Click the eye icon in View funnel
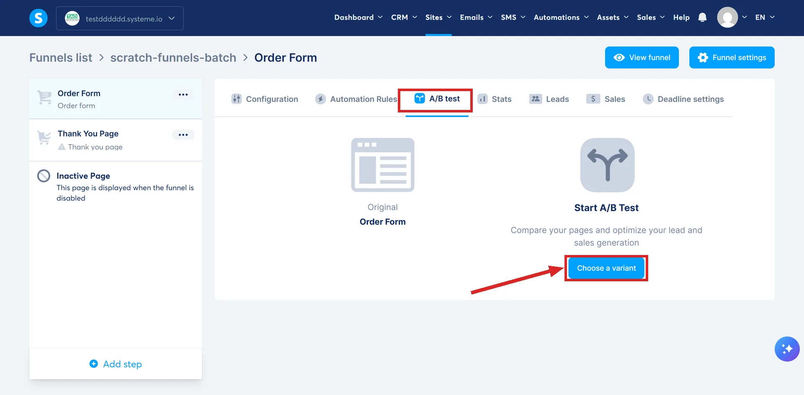Viewport: 804px width, 395px height. pyautogui.click(x=619, y=57)
